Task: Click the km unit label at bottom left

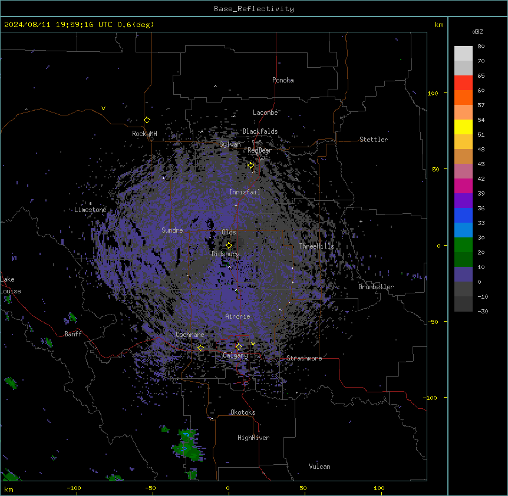Action: tap(9, 489)
